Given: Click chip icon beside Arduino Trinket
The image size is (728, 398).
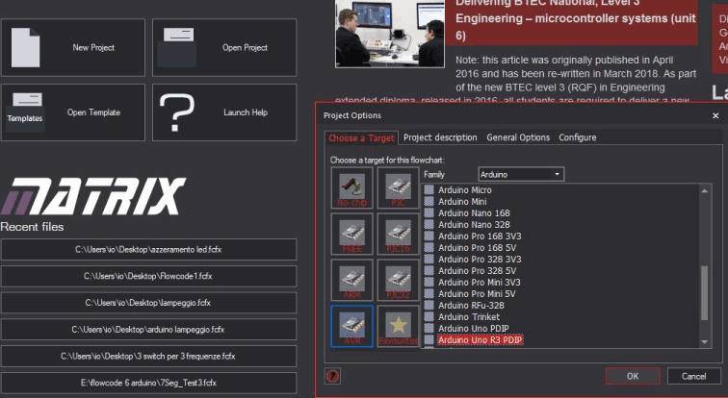Looking at the screenshot, I should (429, 317).
